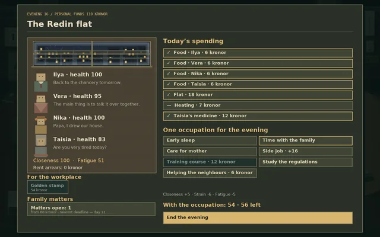Toggle Taisia's medicine 12 kronor
This screenshot has height=237, width=380.
[x=258, y=116]
